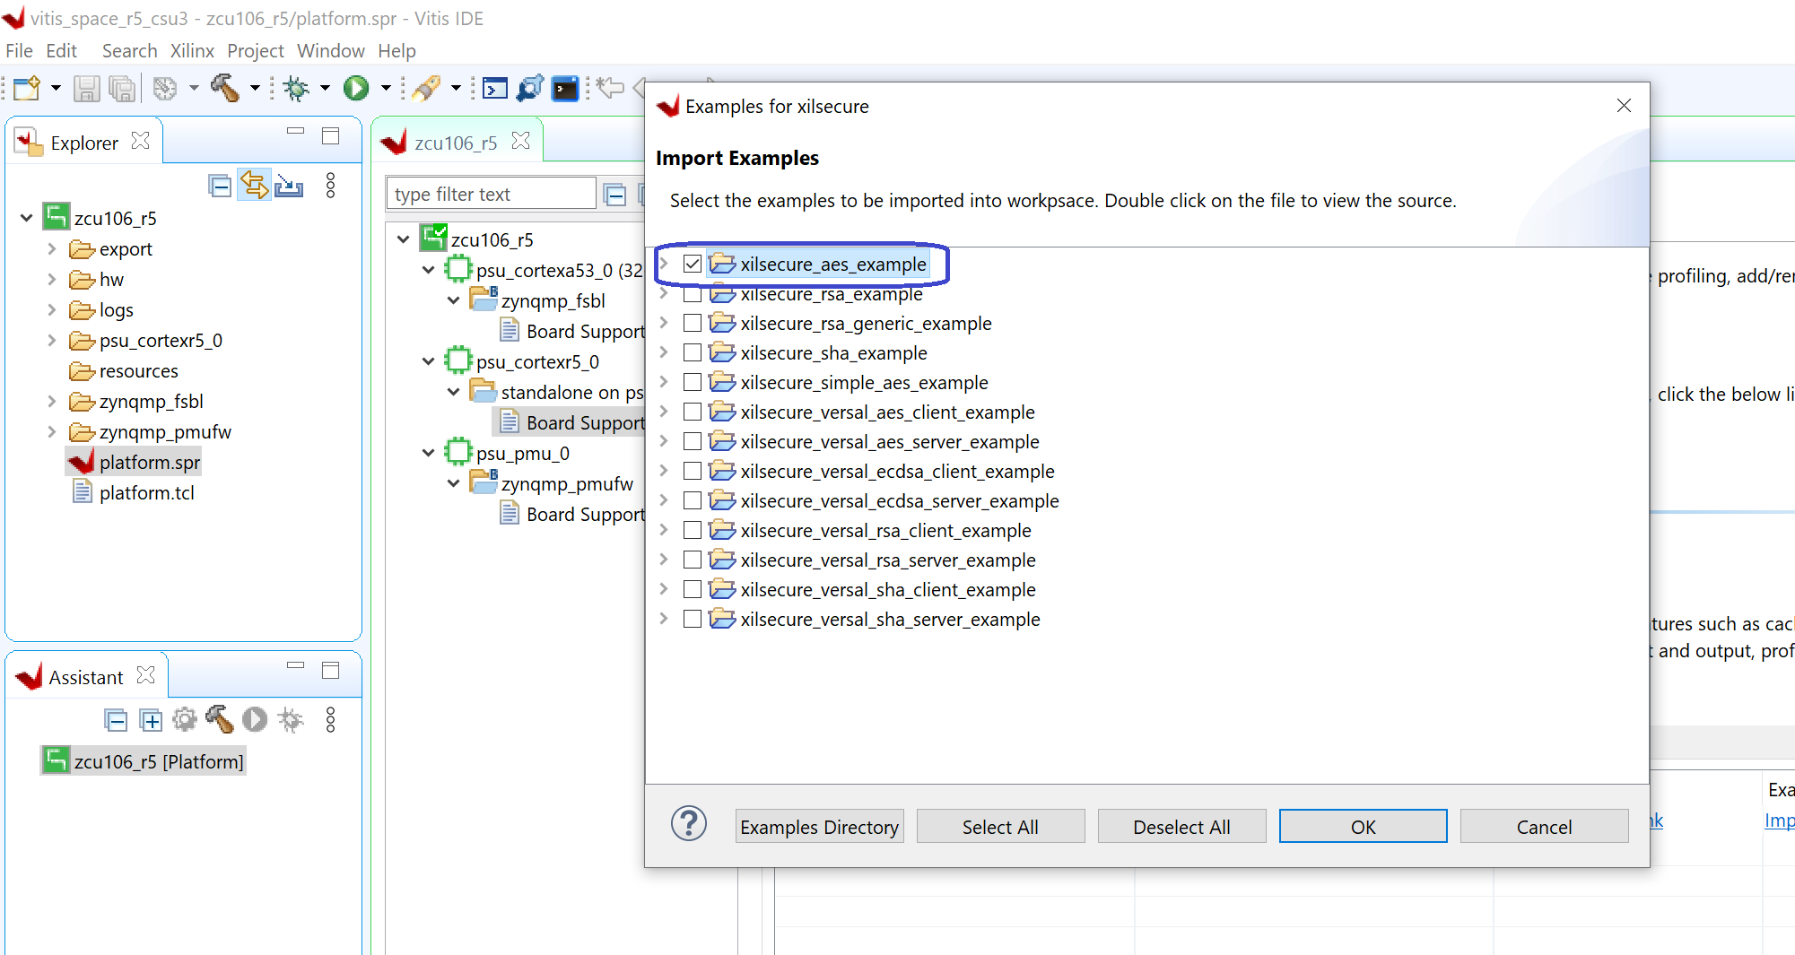
Task: Close the Assistant view tab
Action: (x=146, y=675)
